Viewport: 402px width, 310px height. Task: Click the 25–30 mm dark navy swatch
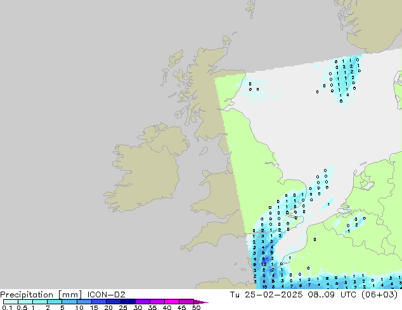coord(127,302)
